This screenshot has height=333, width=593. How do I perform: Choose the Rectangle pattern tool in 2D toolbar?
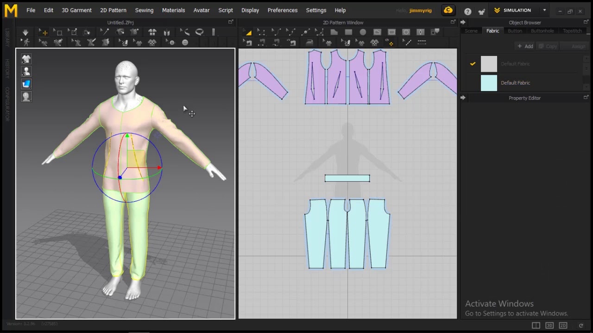point(348,32)
